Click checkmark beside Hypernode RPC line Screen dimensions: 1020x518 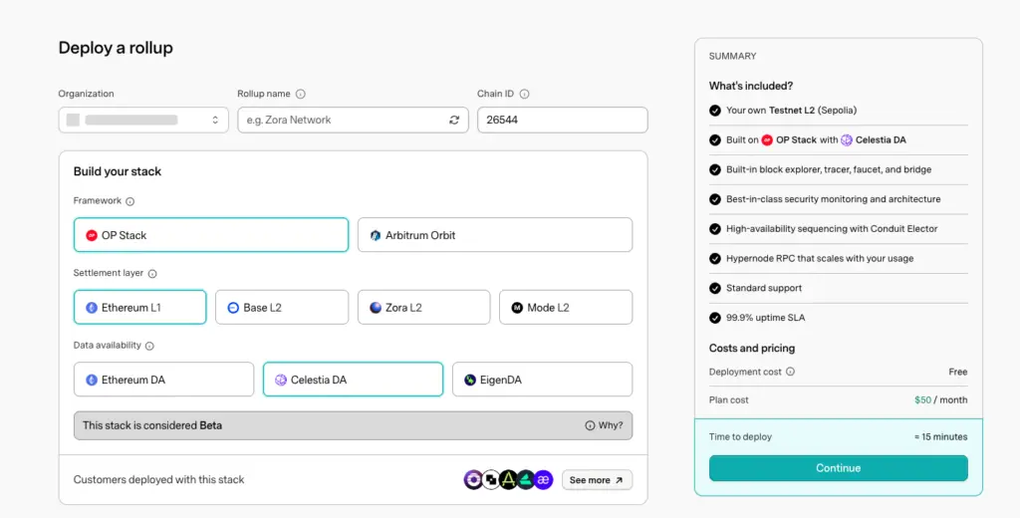(x=715, y=259)
